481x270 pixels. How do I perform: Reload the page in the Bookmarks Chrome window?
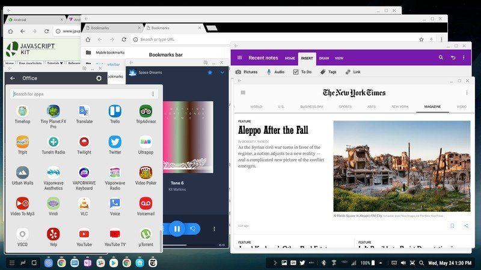(x=124, y=40)
